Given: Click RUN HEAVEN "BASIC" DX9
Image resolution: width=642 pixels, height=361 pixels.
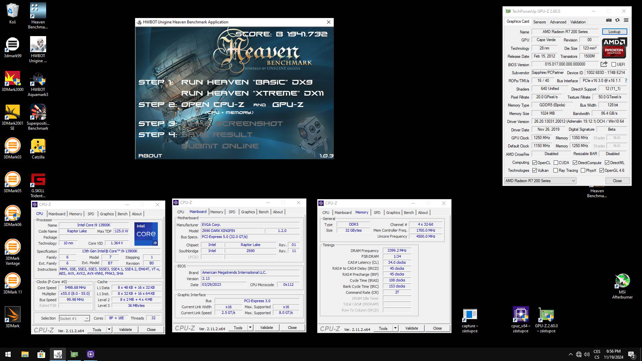Looking at the screenshot, I should [x=247, y=82].
